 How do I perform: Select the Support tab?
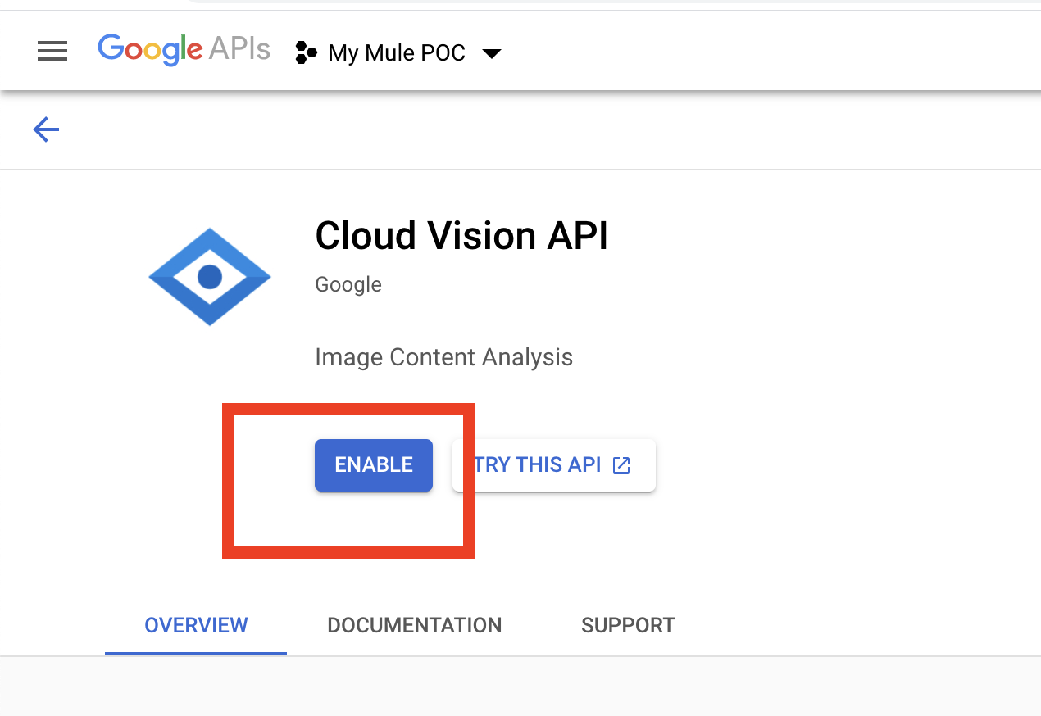click(x=628, y=625)
